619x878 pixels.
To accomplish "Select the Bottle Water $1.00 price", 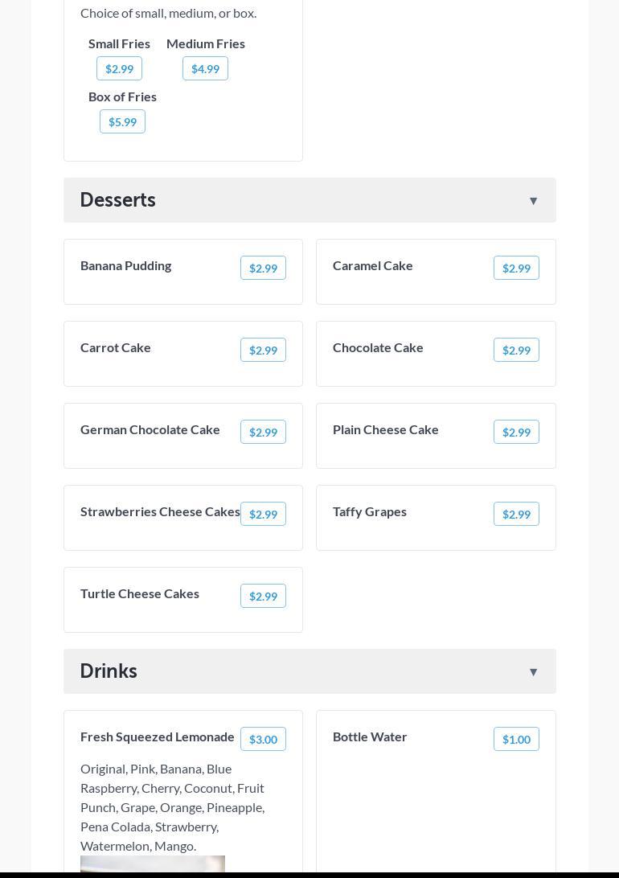I will (516, 740).
